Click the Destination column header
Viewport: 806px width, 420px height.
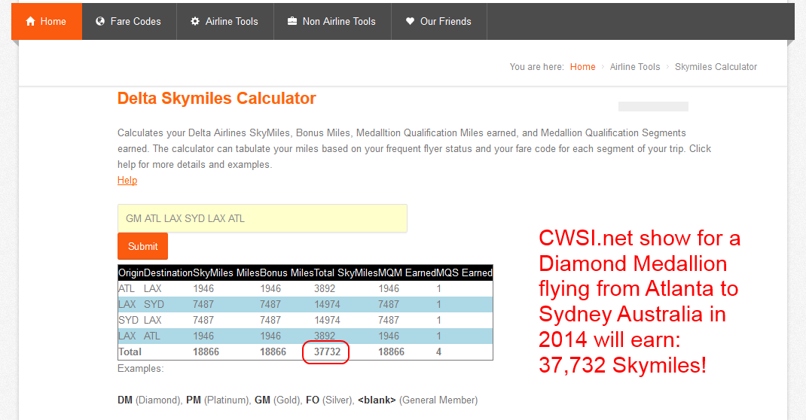(168, 272)
